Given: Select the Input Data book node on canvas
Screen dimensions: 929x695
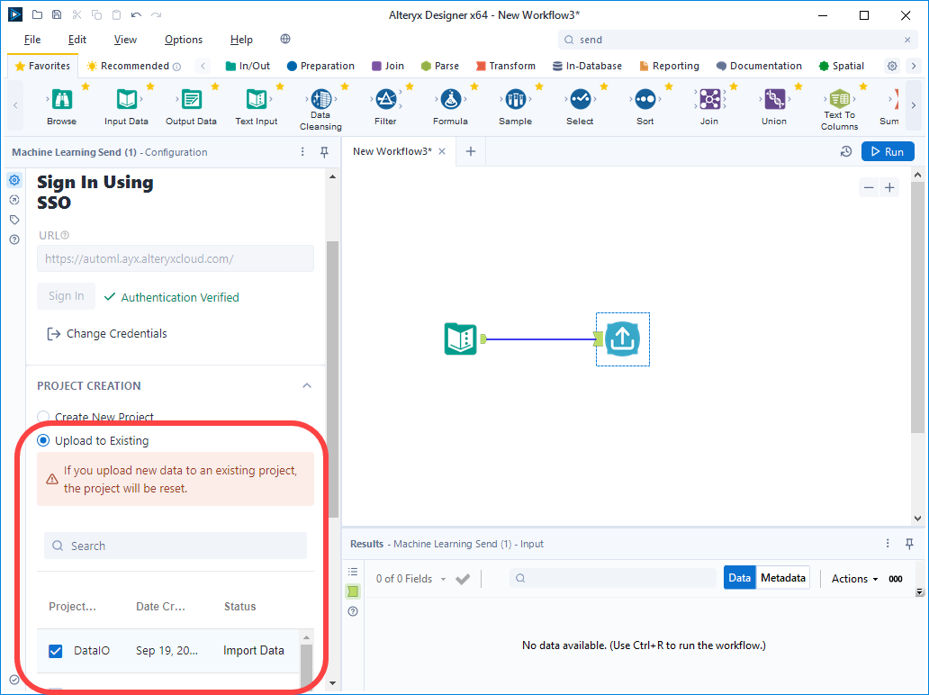Looking at the screenshot, I should tap(461, 338).
